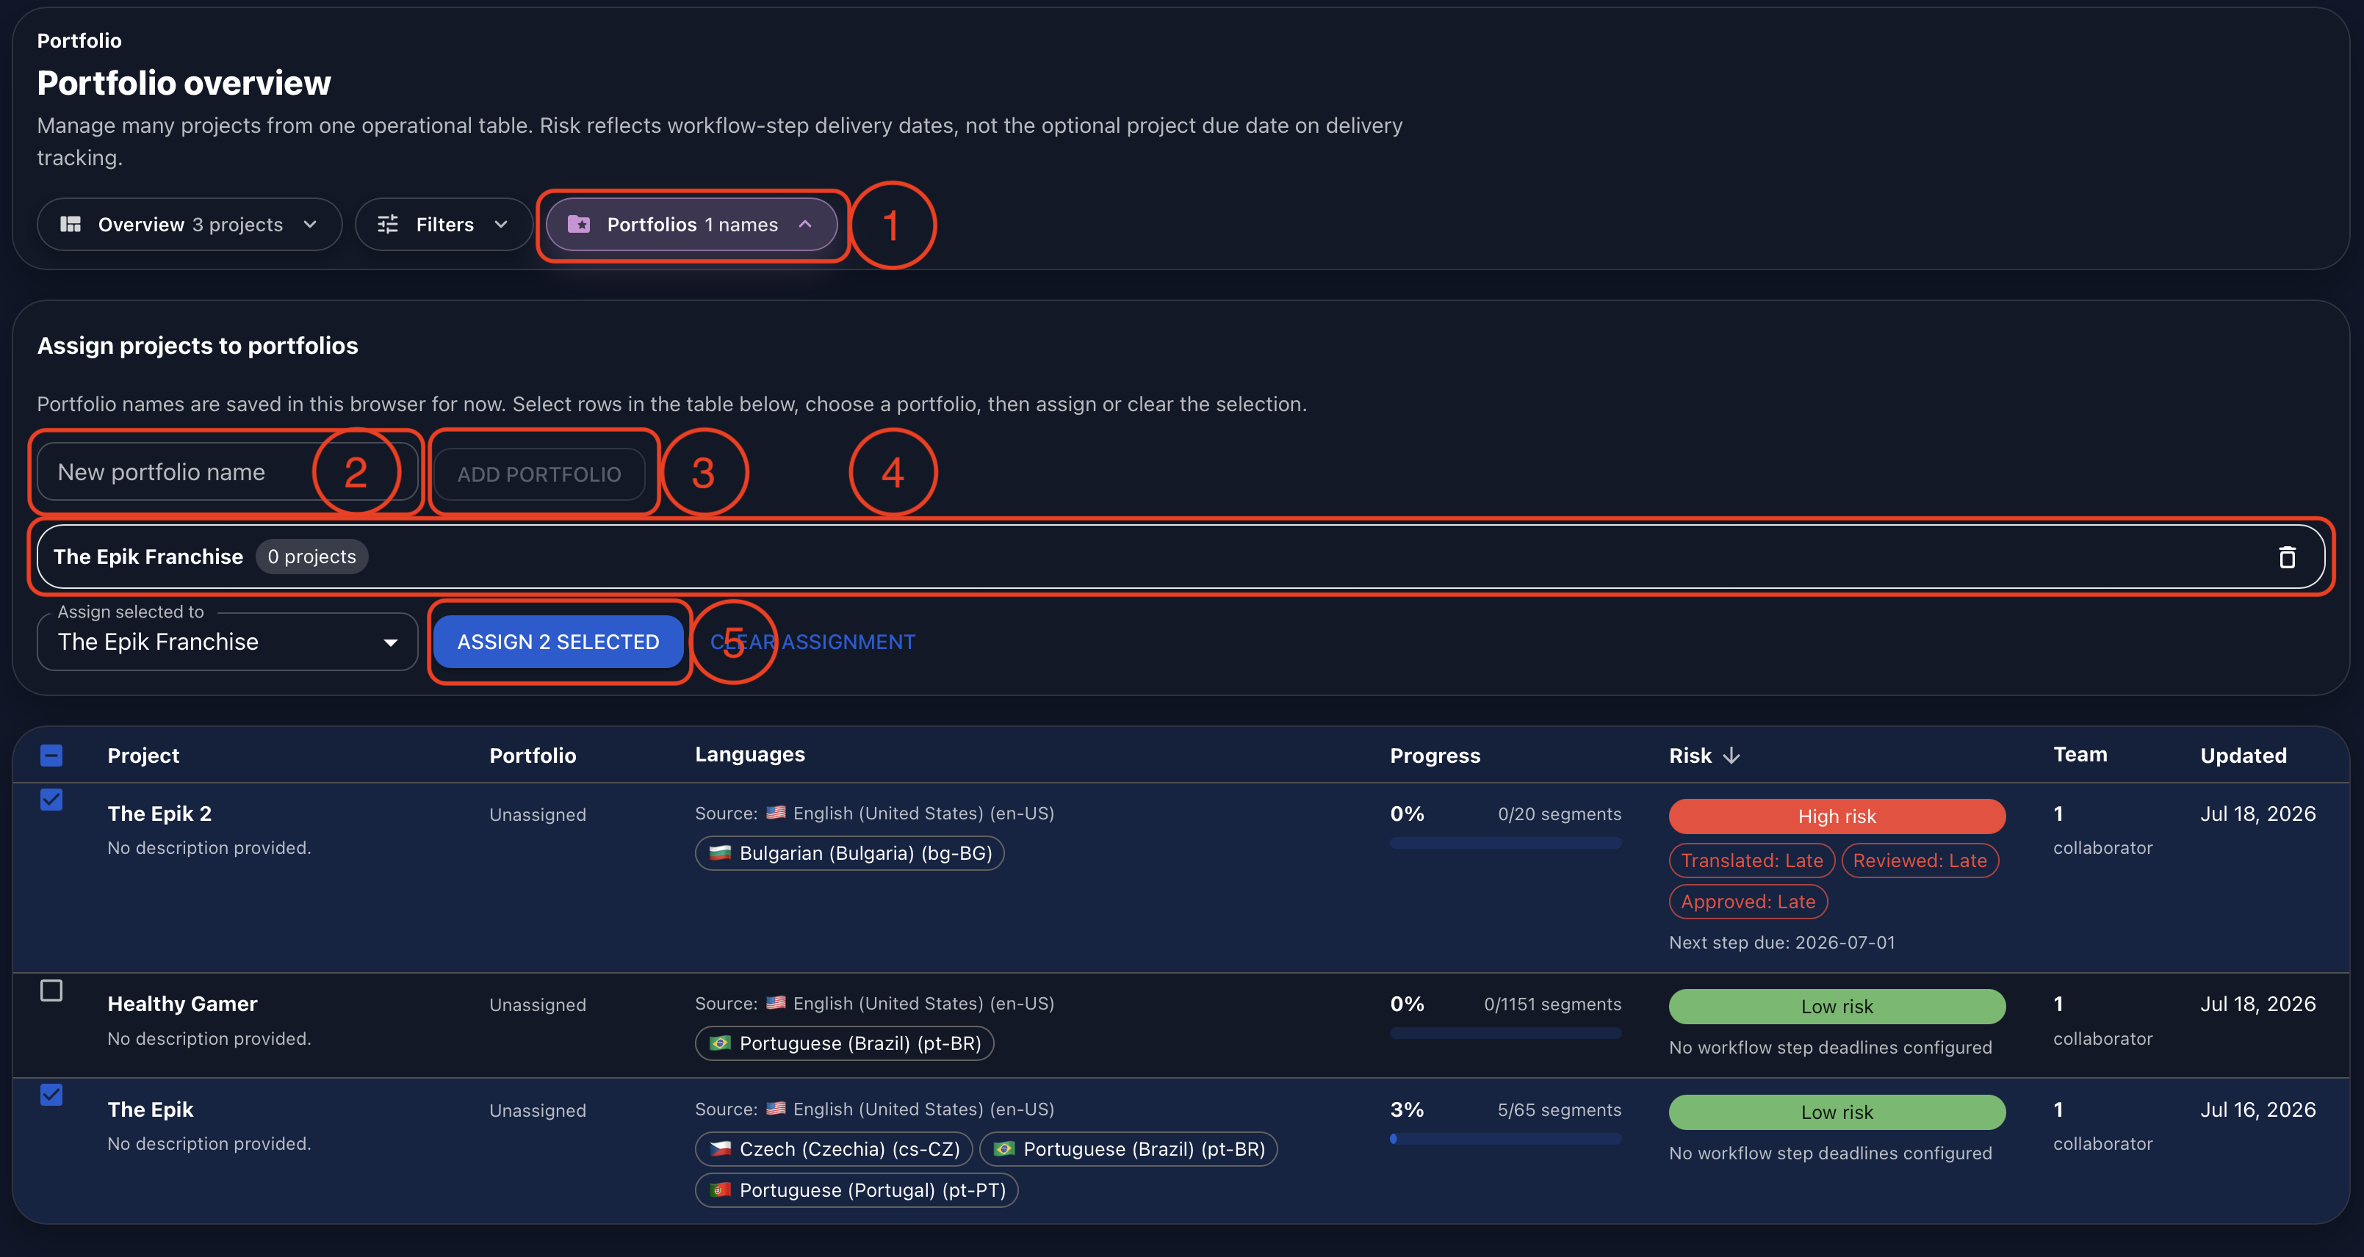Delete The Epik Franchise portfolio with trash icon
This screenshot has height=1257, width=2364.
pos(2287,557)
